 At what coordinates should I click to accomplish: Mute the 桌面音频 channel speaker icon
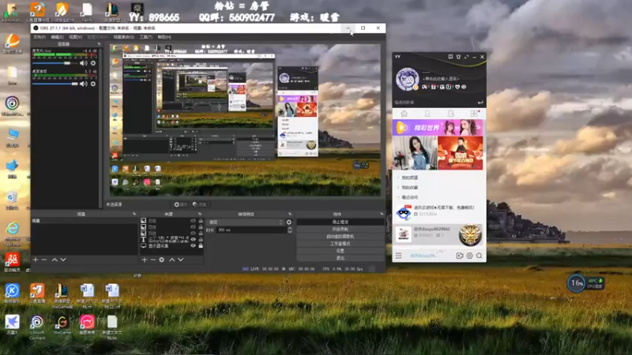tap(83, 84)
